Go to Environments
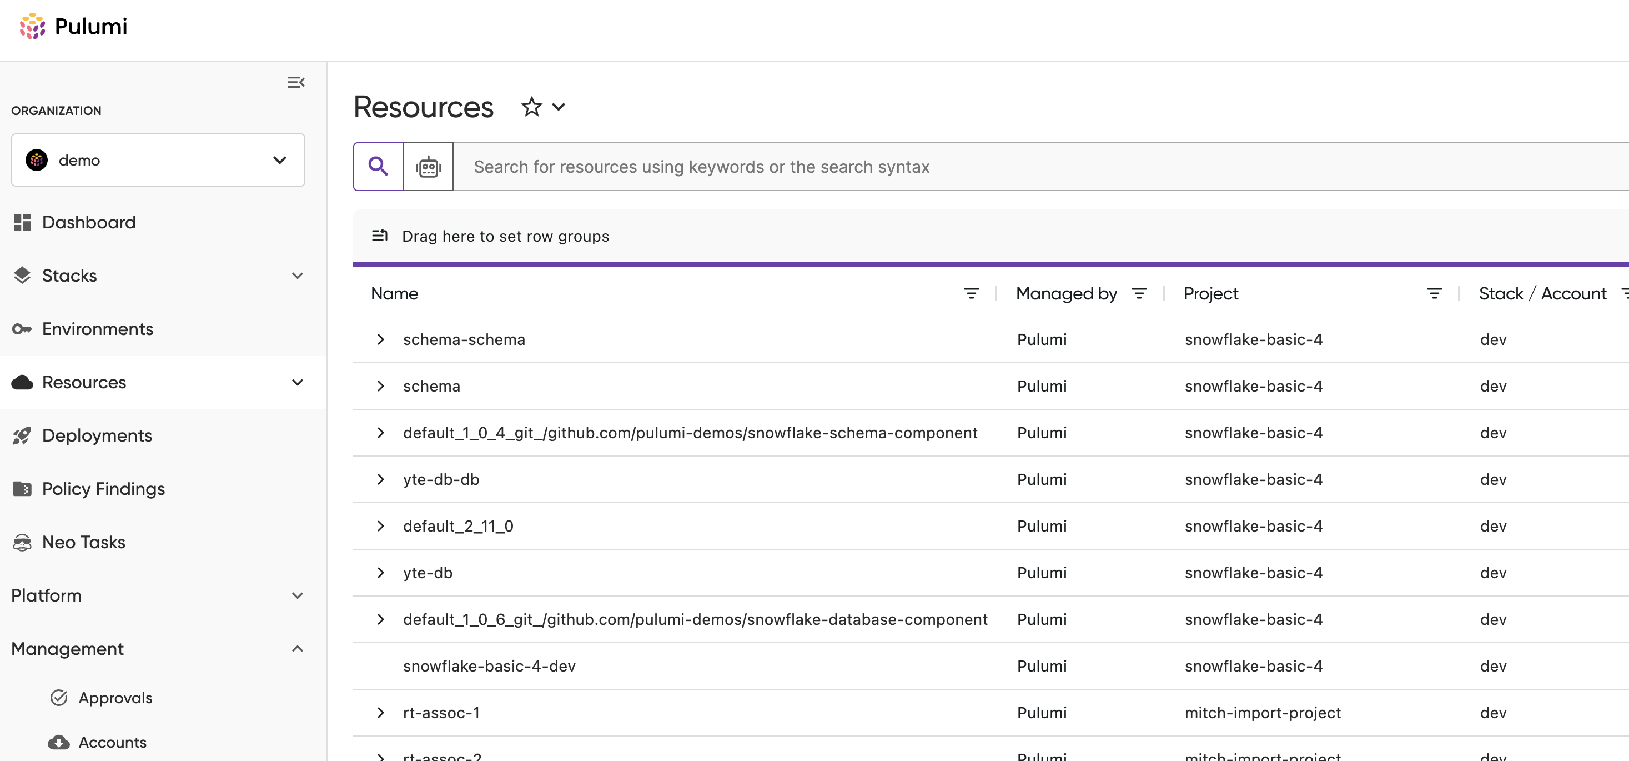 click(97, 329)
